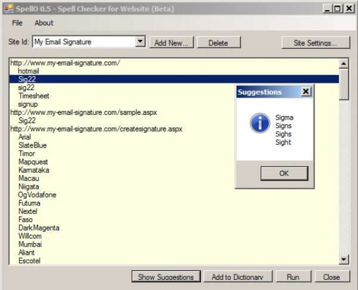The height and width of the screenshot is (290, 358).
Task: Select the Escotel entry
Action: (29, 261)
